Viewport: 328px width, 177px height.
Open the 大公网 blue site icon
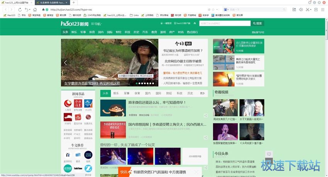coord(88,104)
